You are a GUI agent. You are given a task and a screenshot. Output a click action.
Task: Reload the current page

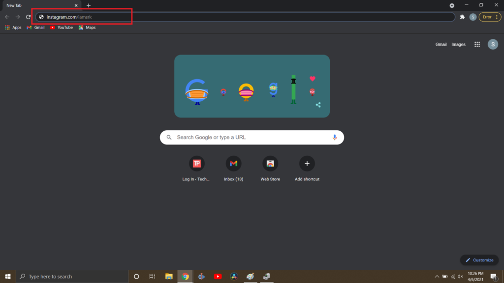pyautogui.click(x=28, y=17)
